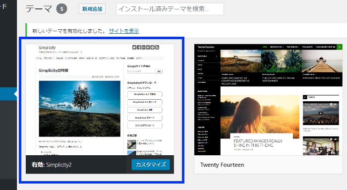
Task: Click the カスタマイズ button on Simplicity2
Action: pos(151,165)
